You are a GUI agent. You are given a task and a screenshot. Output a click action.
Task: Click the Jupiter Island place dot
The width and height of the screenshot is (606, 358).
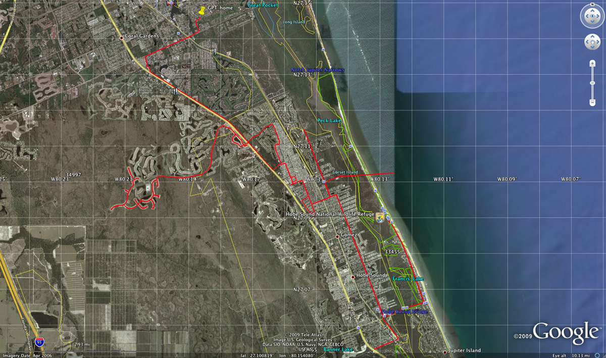[445, 351]
